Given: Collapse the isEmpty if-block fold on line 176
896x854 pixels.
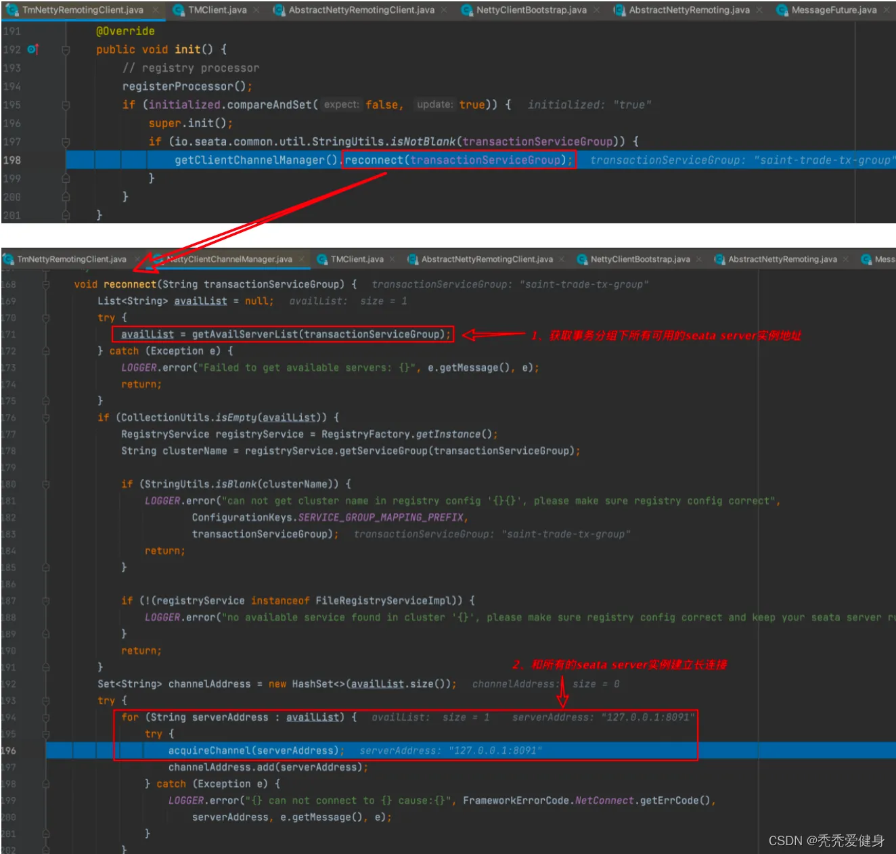Looking at the screenshot, I should pos(46,418).
